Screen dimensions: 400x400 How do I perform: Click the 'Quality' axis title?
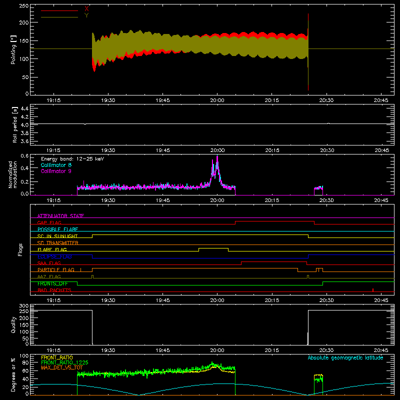(13, 324)
